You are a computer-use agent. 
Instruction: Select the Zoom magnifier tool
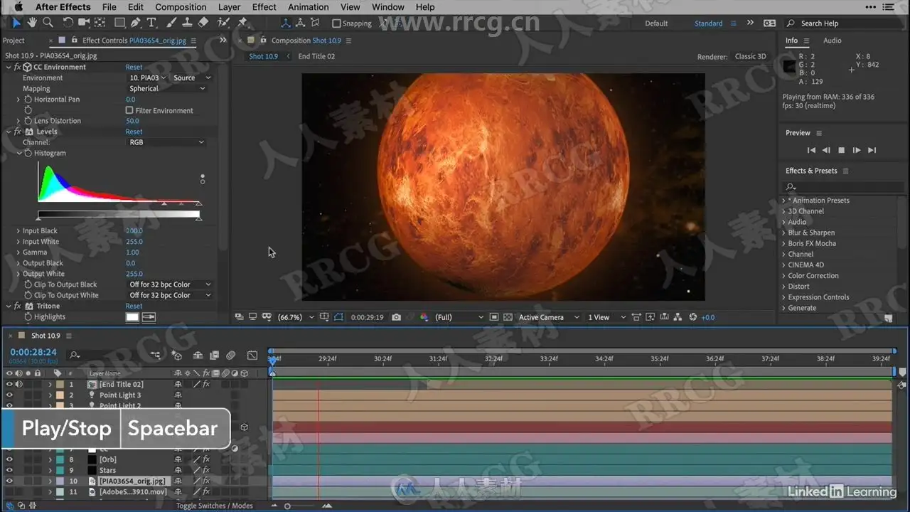[48, 23]
